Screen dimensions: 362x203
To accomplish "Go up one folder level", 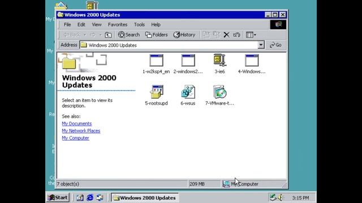I will 108,35.
